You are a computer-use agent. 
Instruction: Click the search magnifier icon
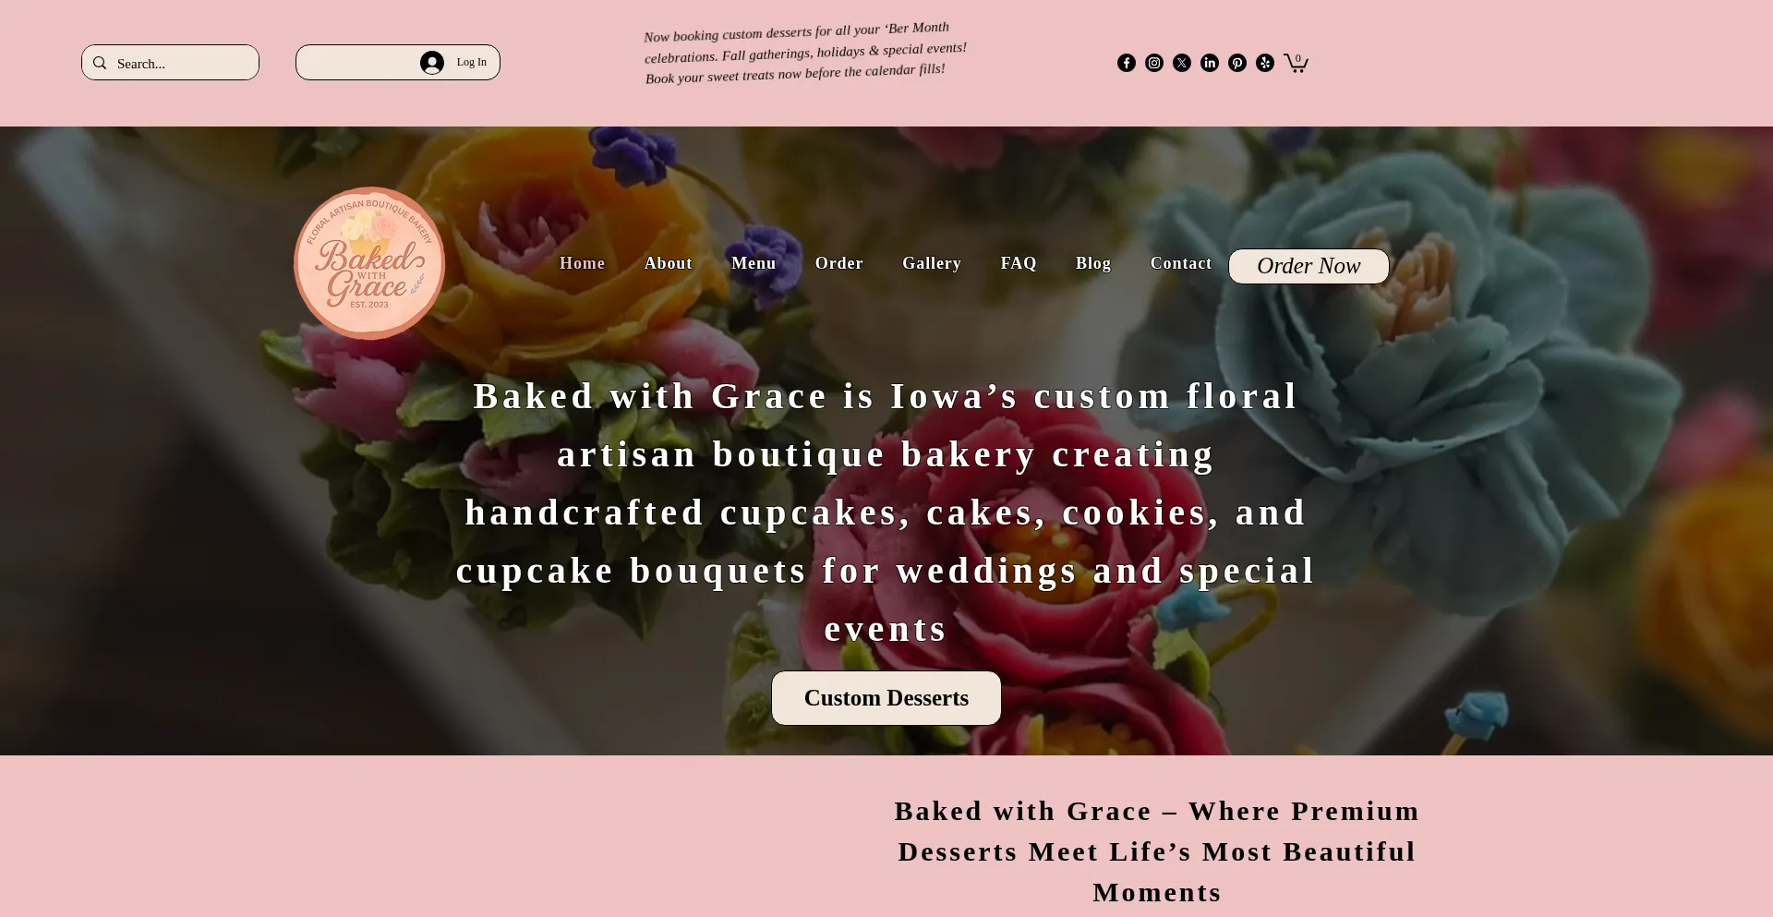tap(100, 63)
